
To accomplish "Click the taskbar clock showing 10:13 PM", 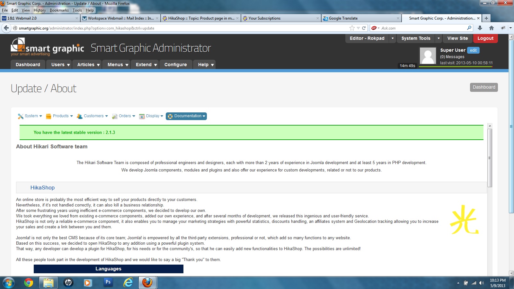I will point(498,283).
